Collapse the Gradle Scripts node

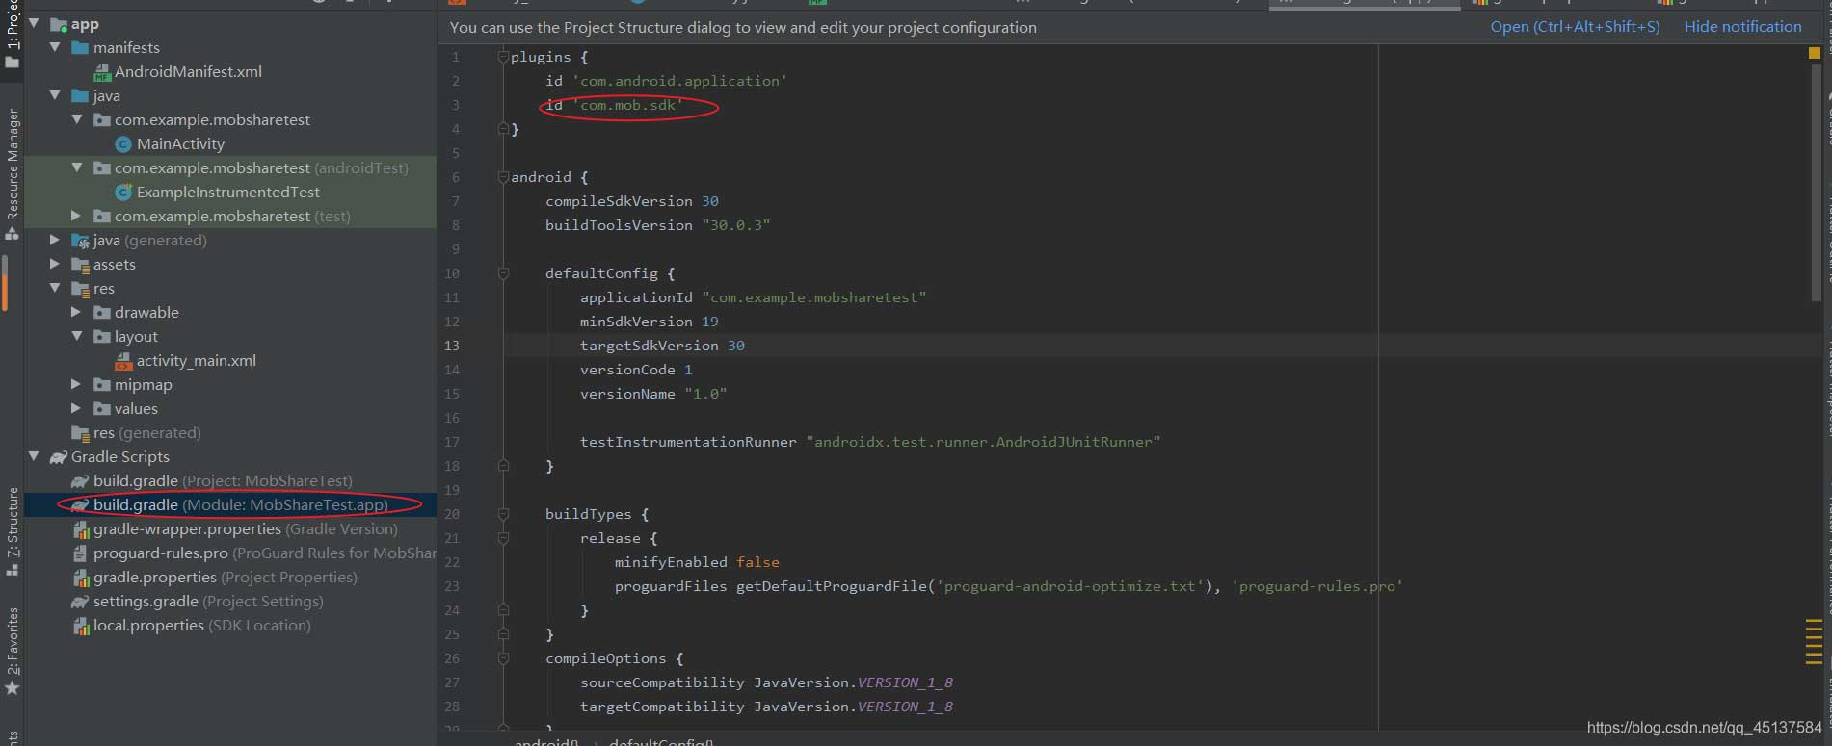[35, 456]
